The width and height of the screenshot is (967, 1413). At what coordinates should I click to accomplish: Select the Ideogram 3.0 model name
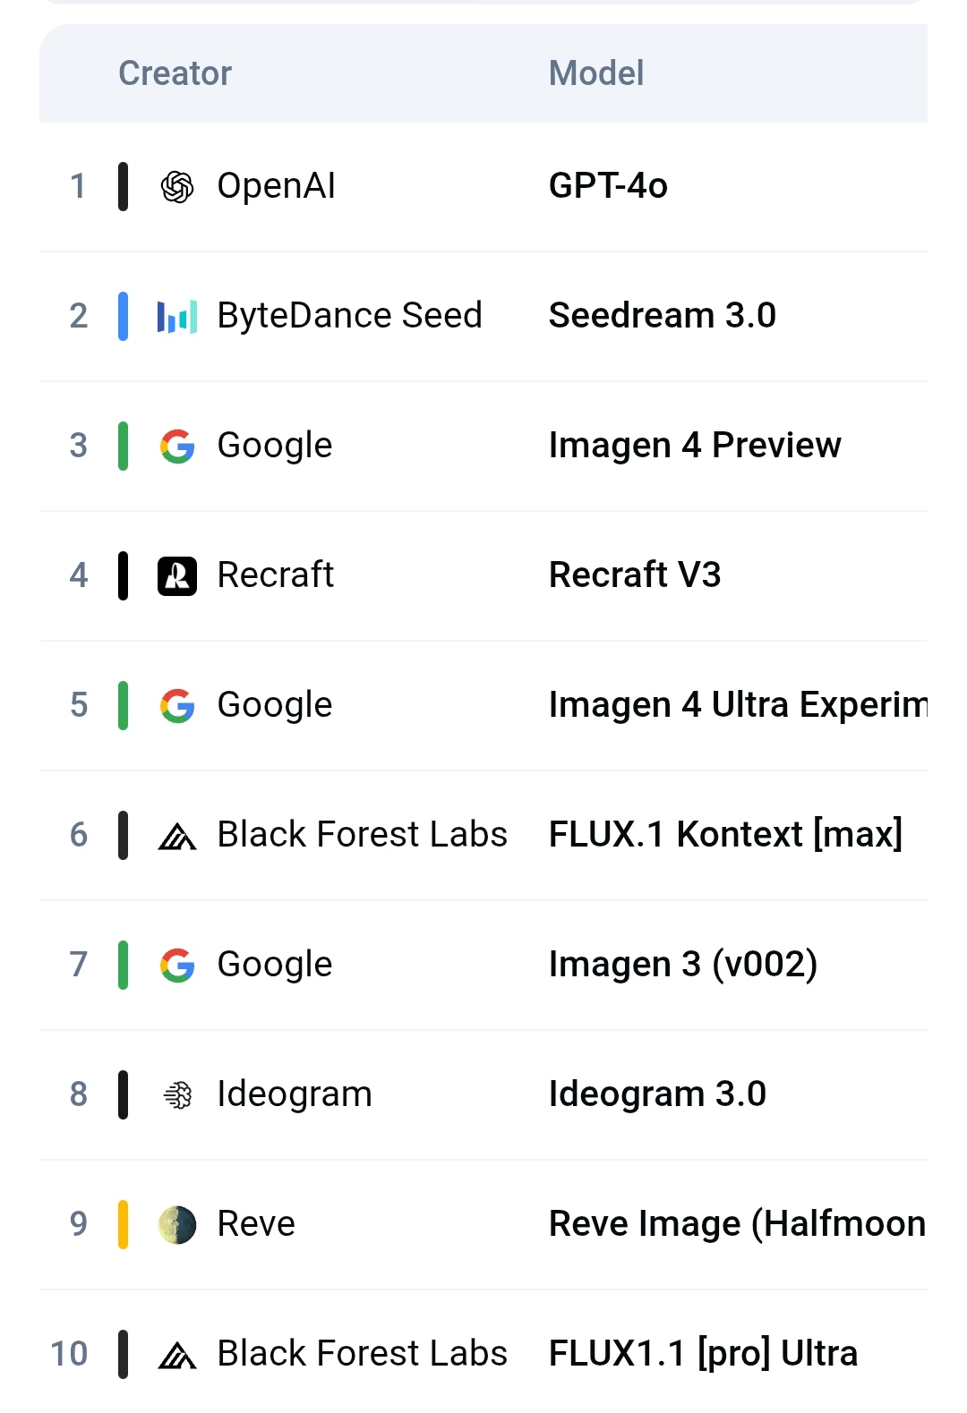coord(657,1094)
